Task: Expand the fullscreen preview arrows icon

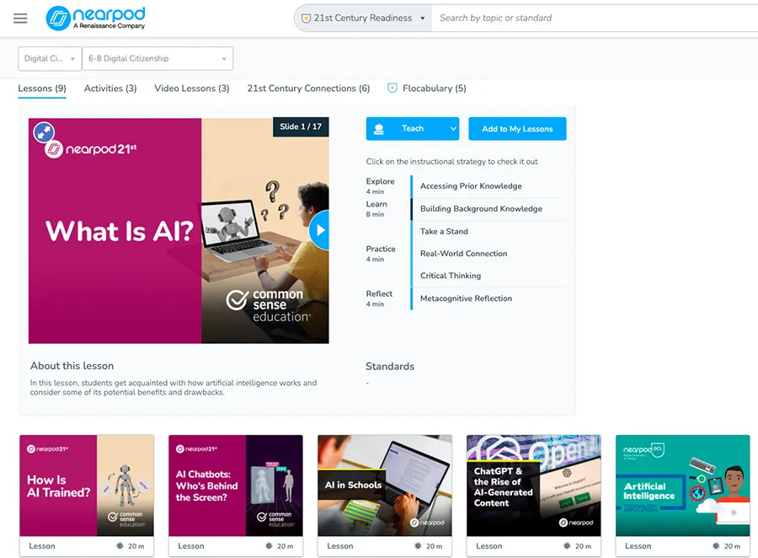Action: click(x=44, y=132)
